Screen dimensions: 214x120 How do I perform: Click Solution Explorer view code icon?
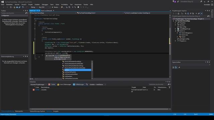pyautogui.click(x=196, y=13)
